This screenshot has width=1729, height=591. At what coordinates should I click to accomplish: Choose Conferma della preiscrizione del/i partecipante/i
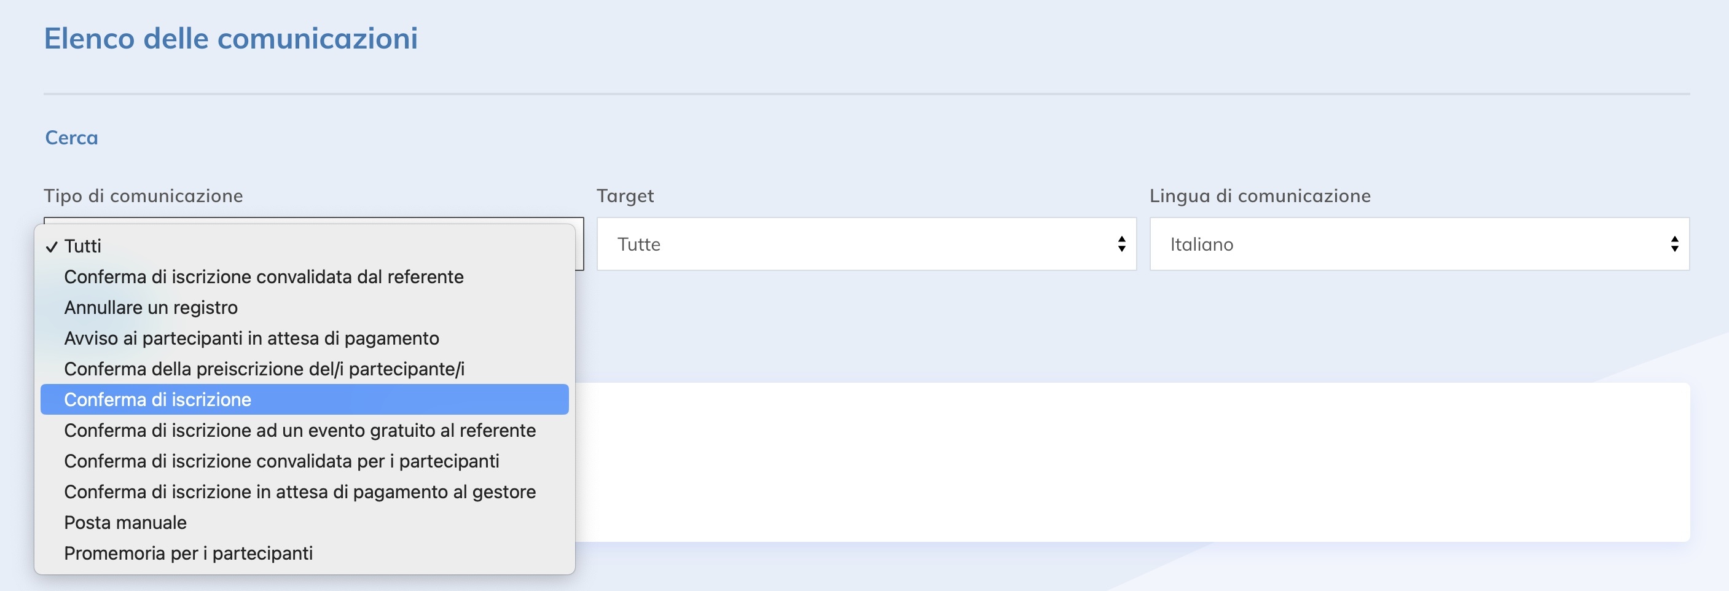(264, 370)
